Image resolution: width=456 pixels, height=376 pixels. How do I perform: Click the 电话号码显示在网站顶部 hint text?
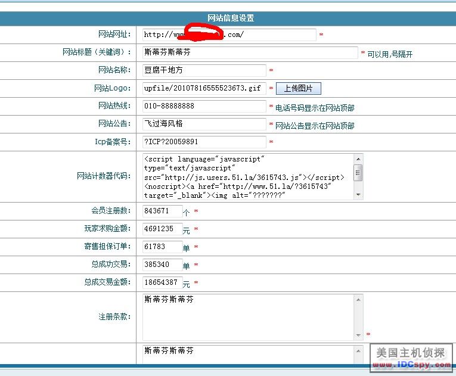(315, 108)
